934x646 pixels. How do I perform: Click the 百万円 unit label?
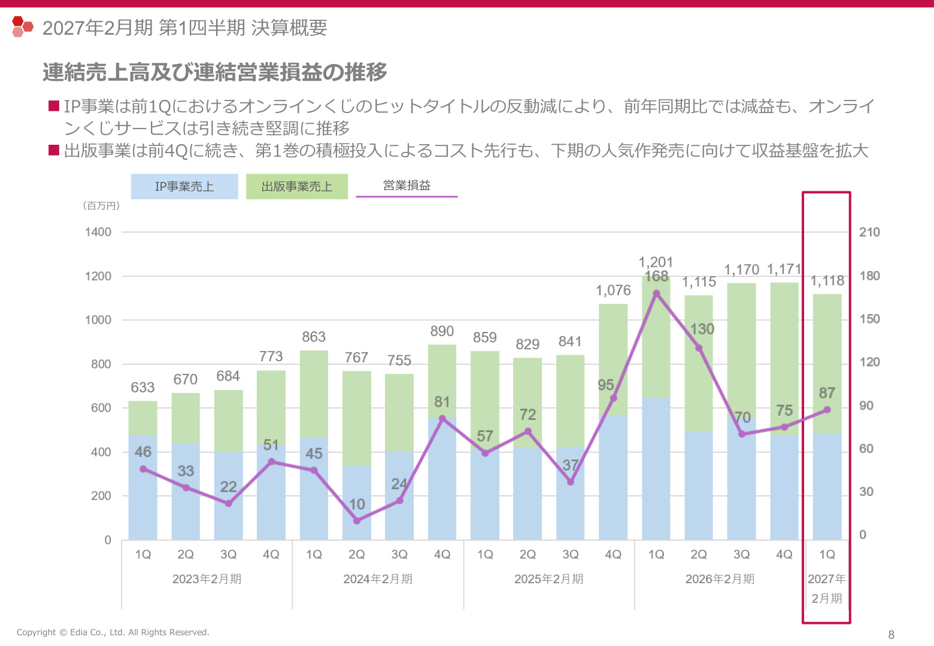pyautogui.click(x=101, y=206)
